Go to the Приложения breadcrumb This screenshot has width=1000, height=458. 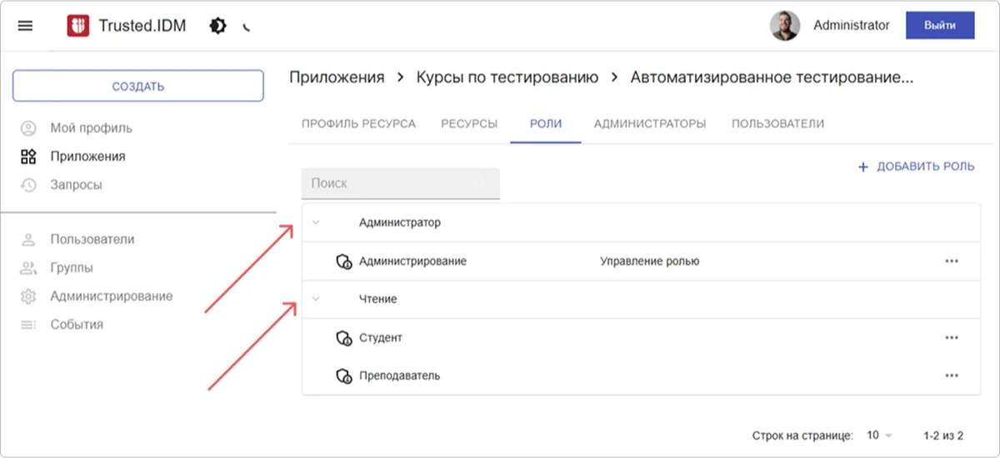click(x=337, y=77)
